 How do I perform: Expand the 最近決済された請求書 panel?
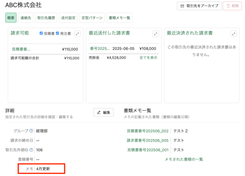(234, 34)
